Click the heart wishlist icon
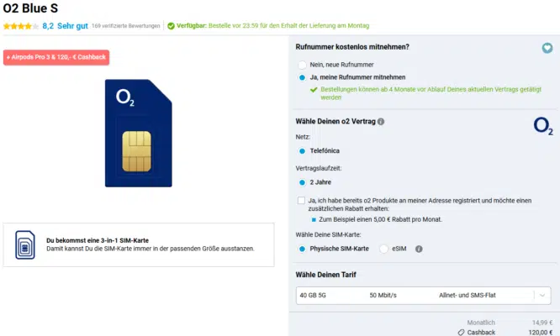This screenshot has height=336, width=560. pos(547,49)
